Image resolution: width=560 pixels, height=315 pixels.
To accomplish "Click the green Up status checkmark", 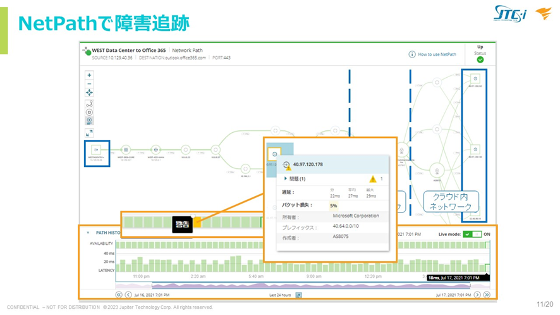I will point(480,59).
